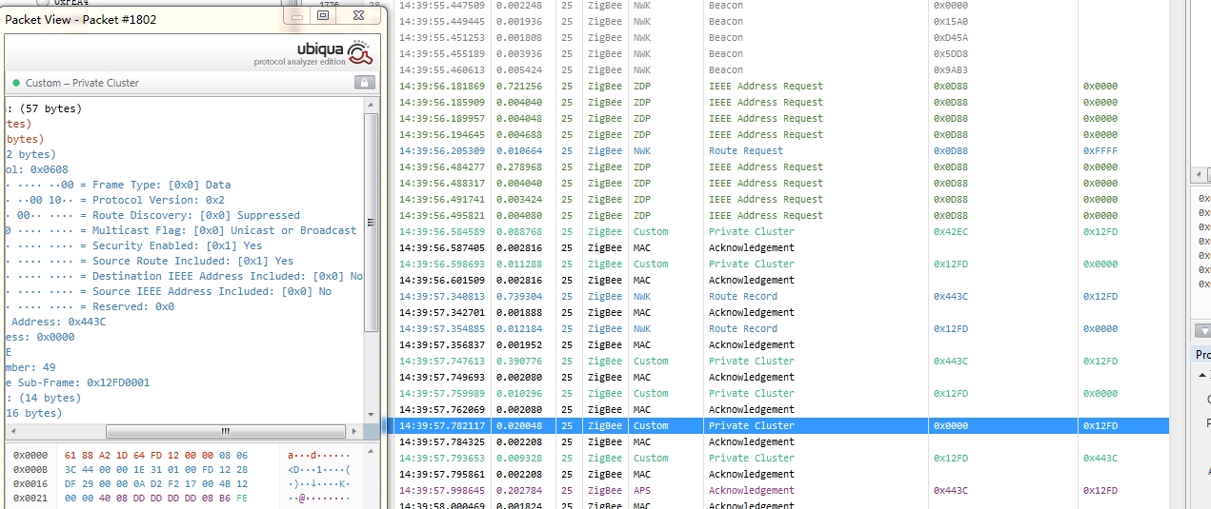The image size is (1211, 509).
Task: Click hex dump row at offset 0x000B
Action: [x=183, y=470]
